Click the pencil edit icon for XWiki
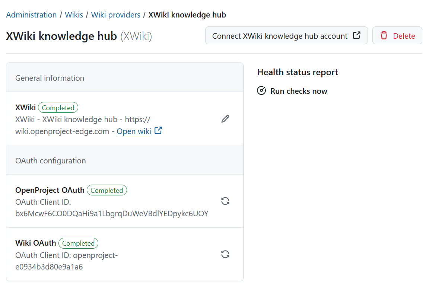Viewport: 429px width, 300px height. (225, 119)
